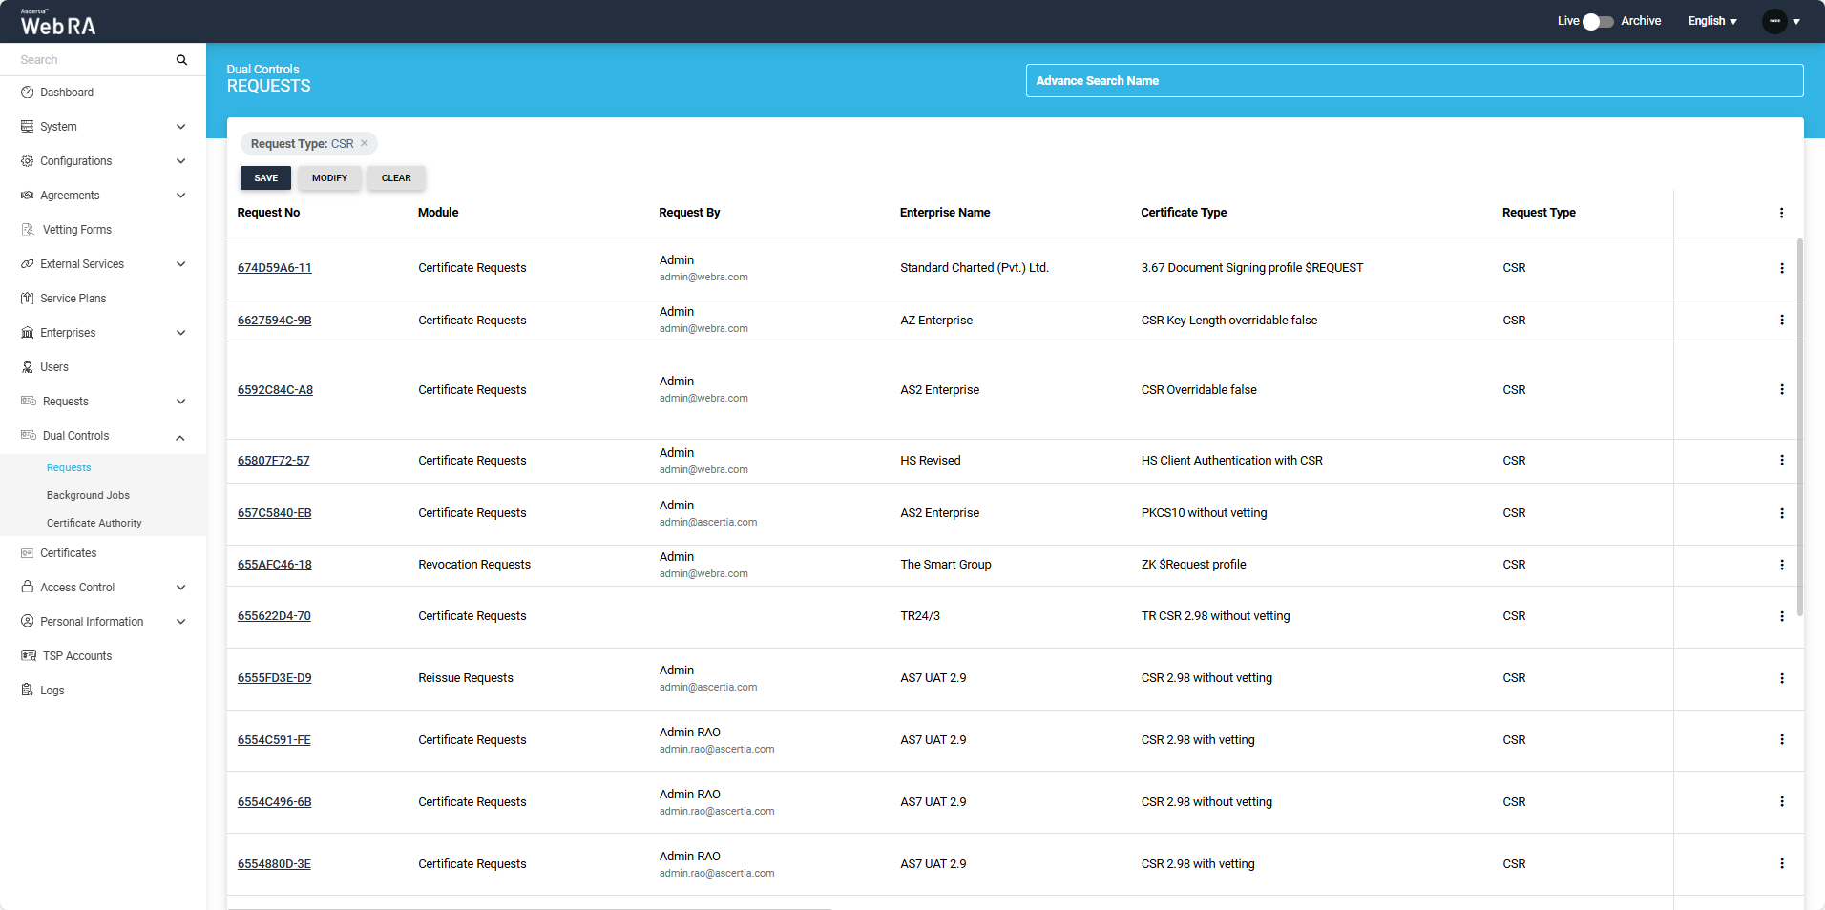Screen dimensions: 1825x910
Task: Open request link 6592C84C-A8
Action: click(275, 390)
